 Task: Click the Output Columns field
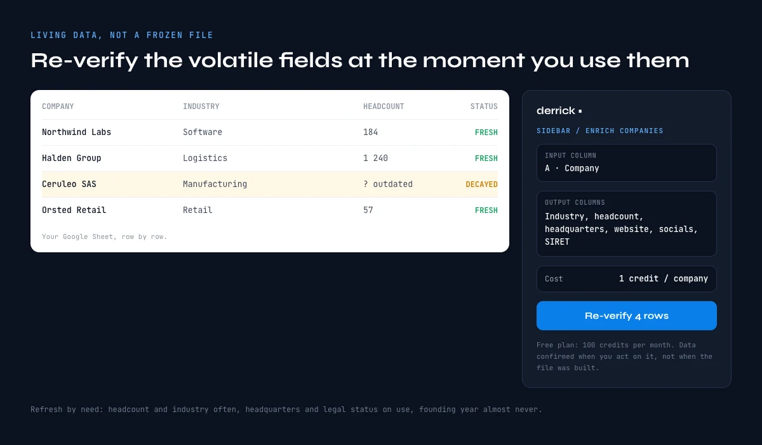[626, 224]
